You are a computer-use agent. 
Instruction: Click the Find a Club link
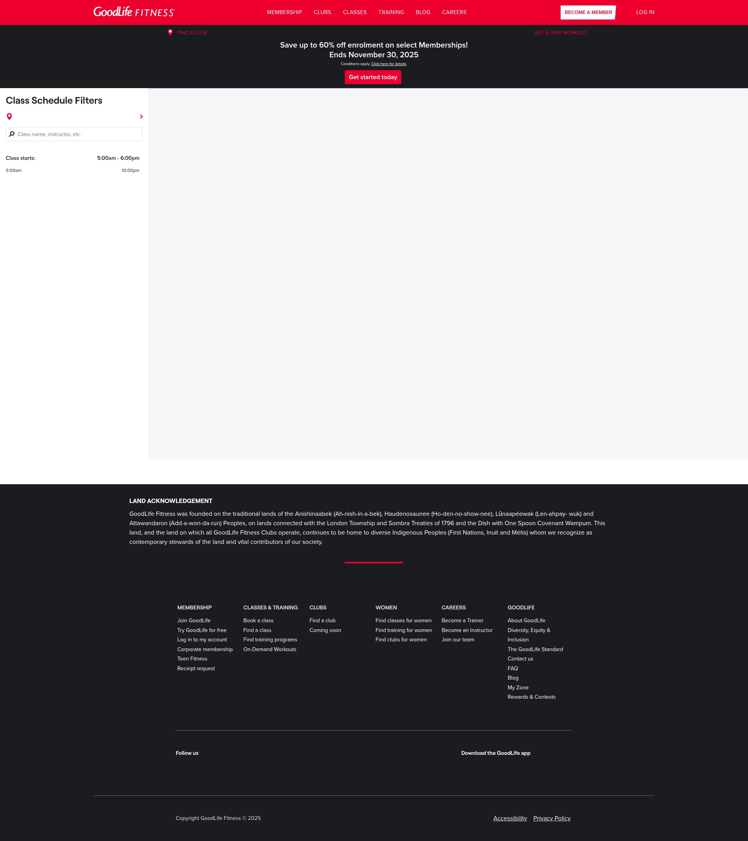(192, 32)
